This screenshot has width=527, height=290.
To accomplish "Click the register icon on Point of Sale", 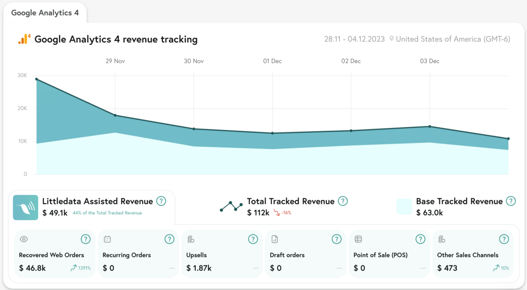I will [358, 239].
